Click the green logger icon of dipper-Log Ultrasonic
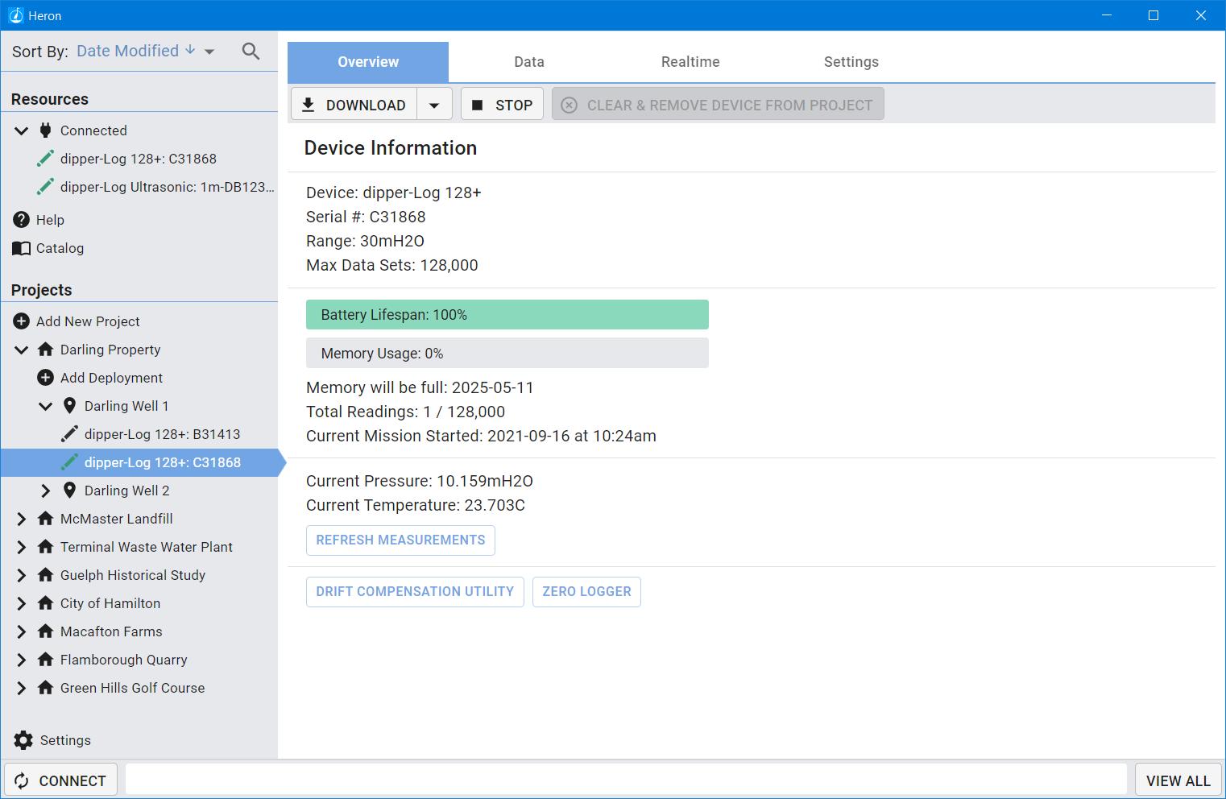 [46, 187]
